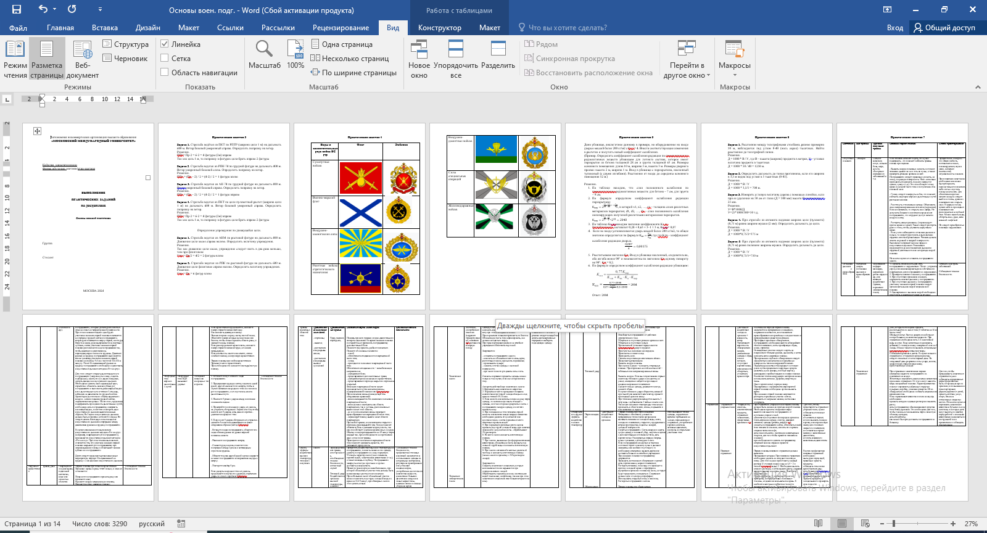Undo the last action

(x=43, y=9)
